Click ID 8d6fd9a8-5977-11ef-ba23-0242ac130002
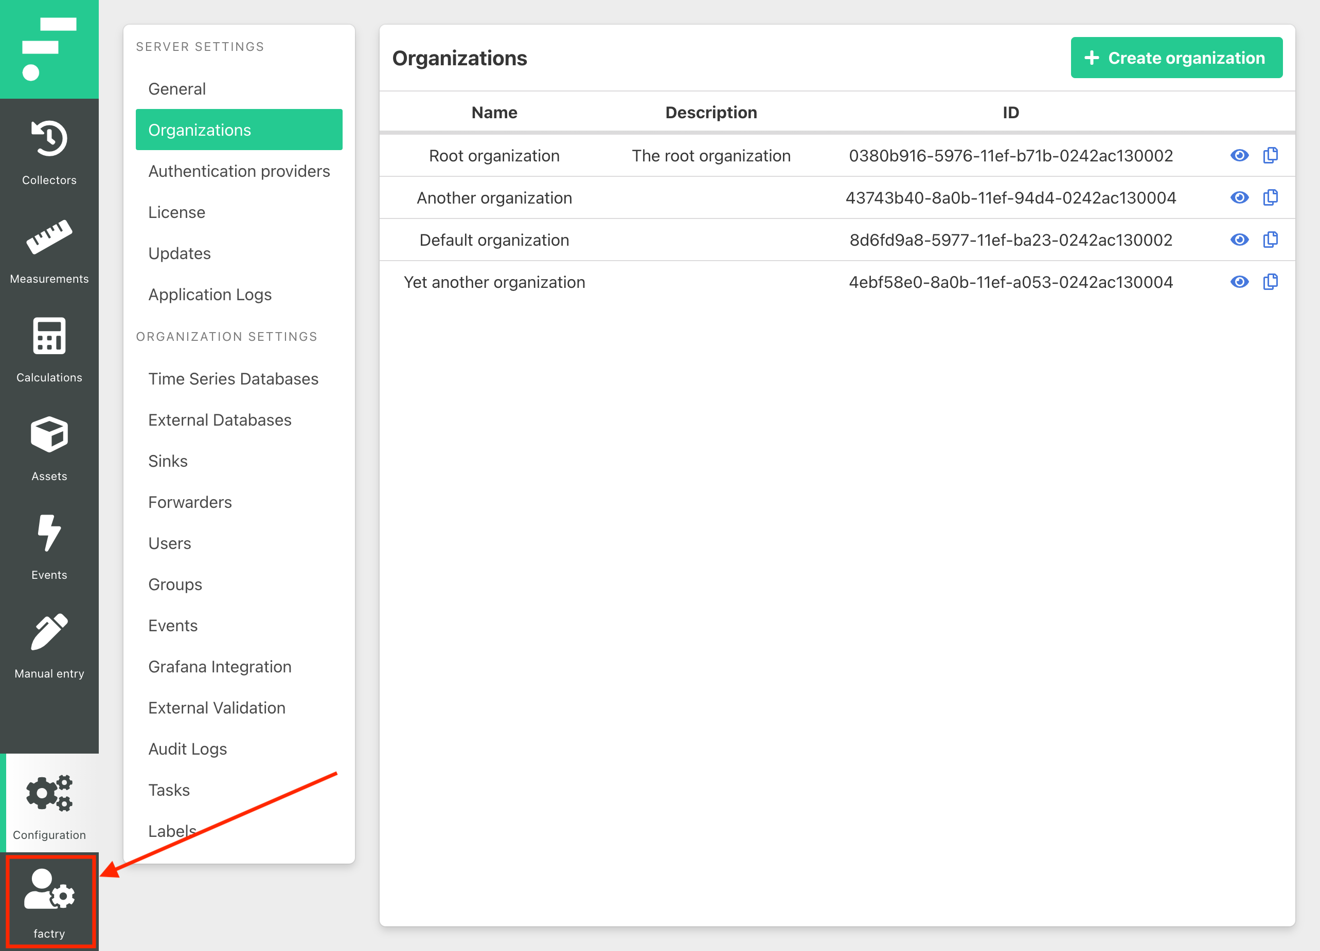Screen dimensions: 1320x951 (1010, 240)
